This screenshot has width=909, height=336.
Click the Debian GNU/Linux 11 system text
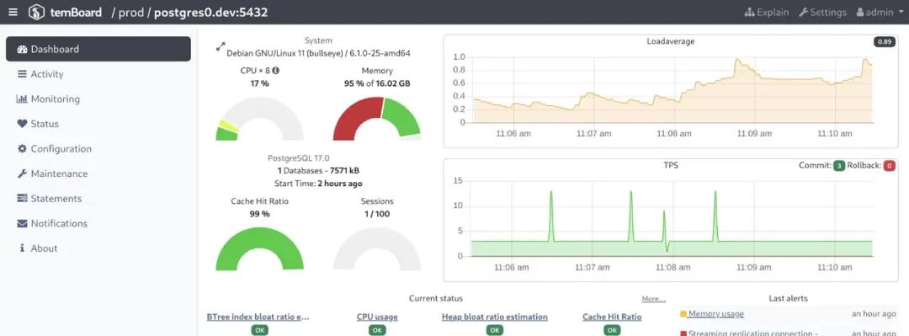pos(318,53)
